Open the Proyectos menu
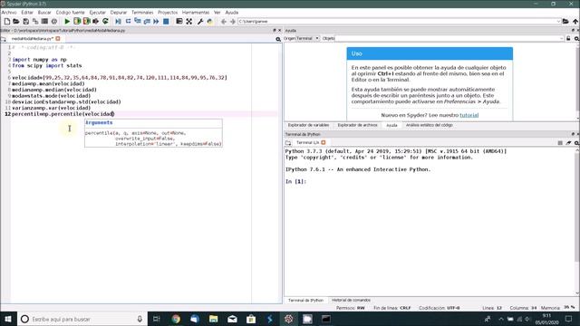Image resolution: width=580 pixels, height=326 pixels. tap(168, 12)
